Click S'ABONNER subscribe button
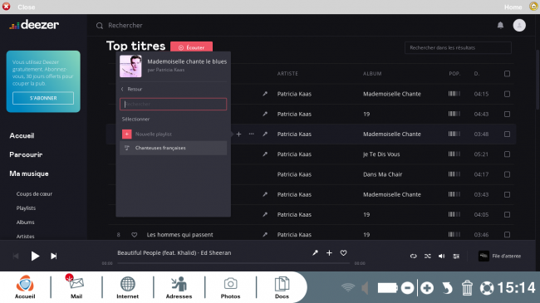The width and height of the screenshot is (540, 303). pyautogui.click(x=43, y=98)
